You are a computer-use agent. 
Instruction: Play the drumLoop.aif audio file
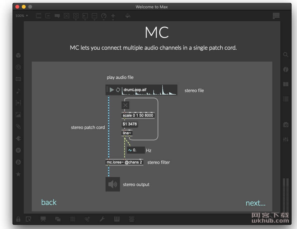click(x=112, y=90)
